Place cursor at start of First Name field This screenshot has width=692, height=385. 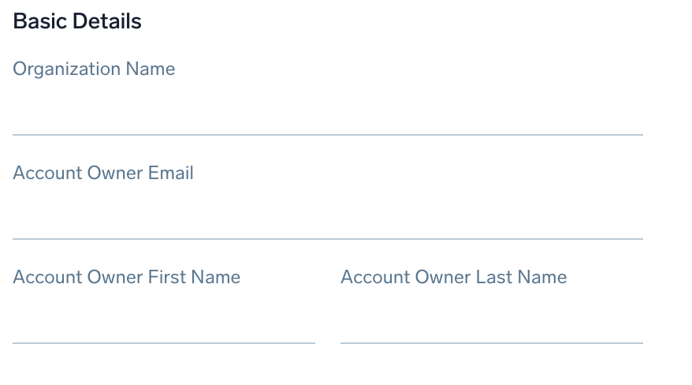point(17,323)
